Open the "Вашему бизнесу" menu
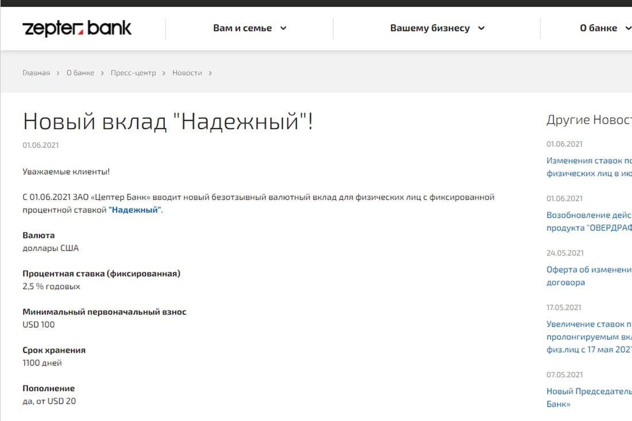Viewport: 632px width, 421px height. coord(430,28)
